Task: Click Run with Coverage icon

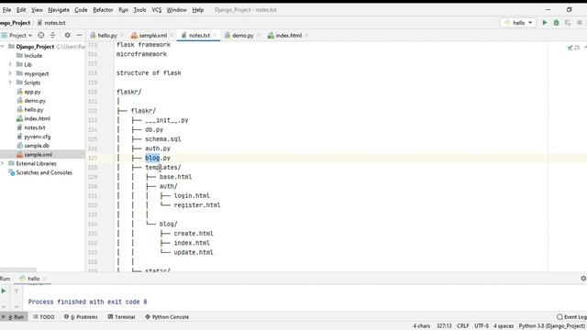Action: pos(568,23)
